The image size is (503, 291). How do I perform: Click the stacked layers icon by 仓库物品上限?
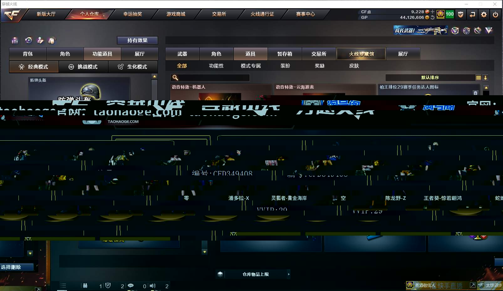coord(220,274)
